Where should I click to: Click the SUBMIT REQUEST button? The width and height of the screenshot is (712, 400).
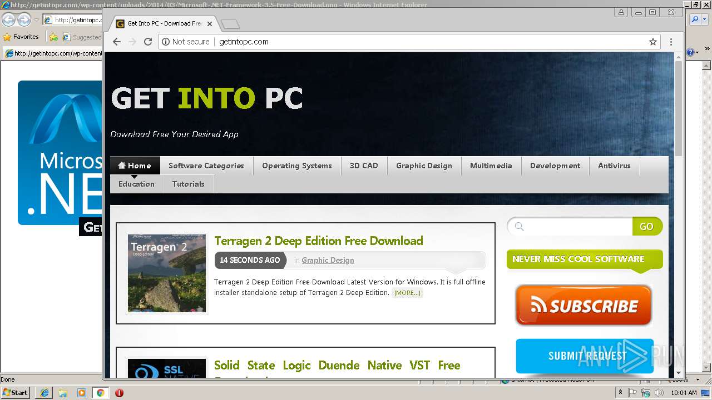(x=585, y=356)
